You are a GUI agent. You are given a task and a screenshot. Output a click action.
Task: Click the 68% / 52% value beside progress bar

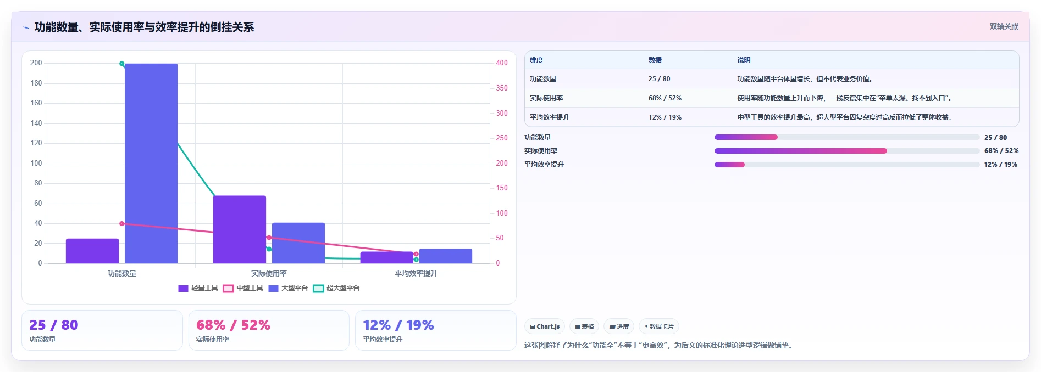pos(1001,151)
